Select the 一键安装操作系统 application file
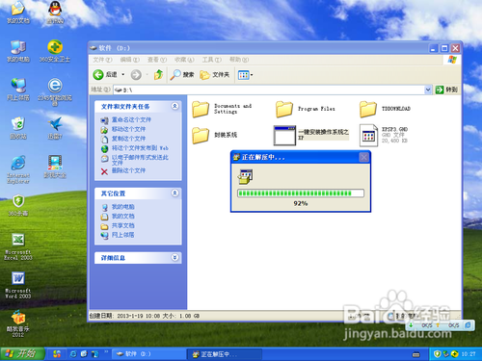This screenshot has height=361, width=482. click(x=311, y=135)
